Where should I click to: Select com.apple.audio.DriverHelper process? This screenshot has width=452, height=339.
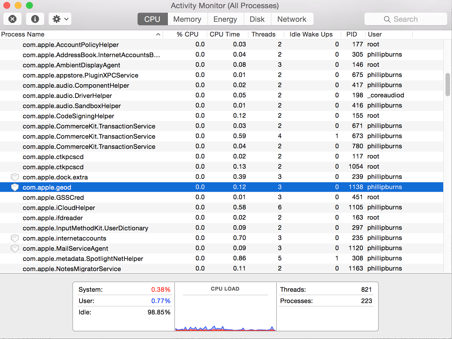point(222,96)
